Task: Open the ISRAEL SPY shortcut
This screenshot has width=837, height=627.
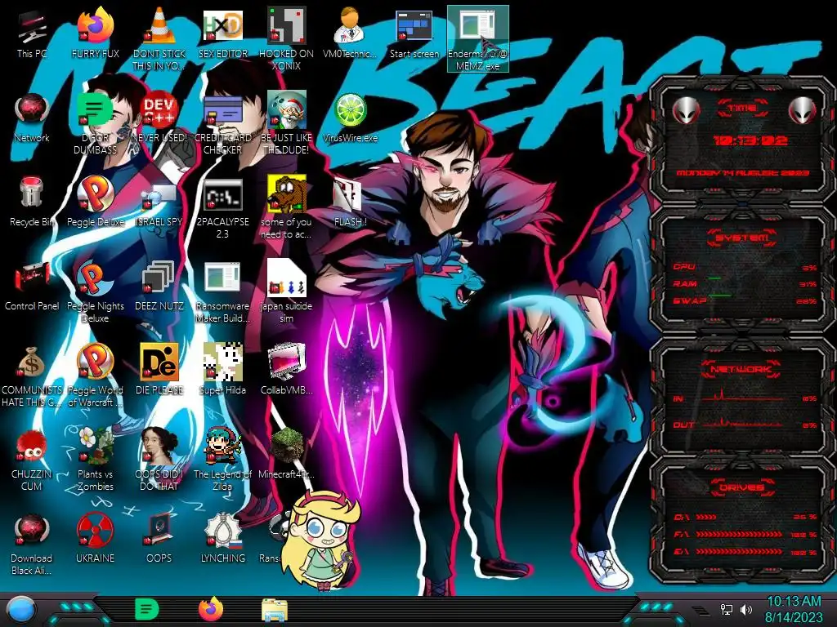Action: pos(159,202)
